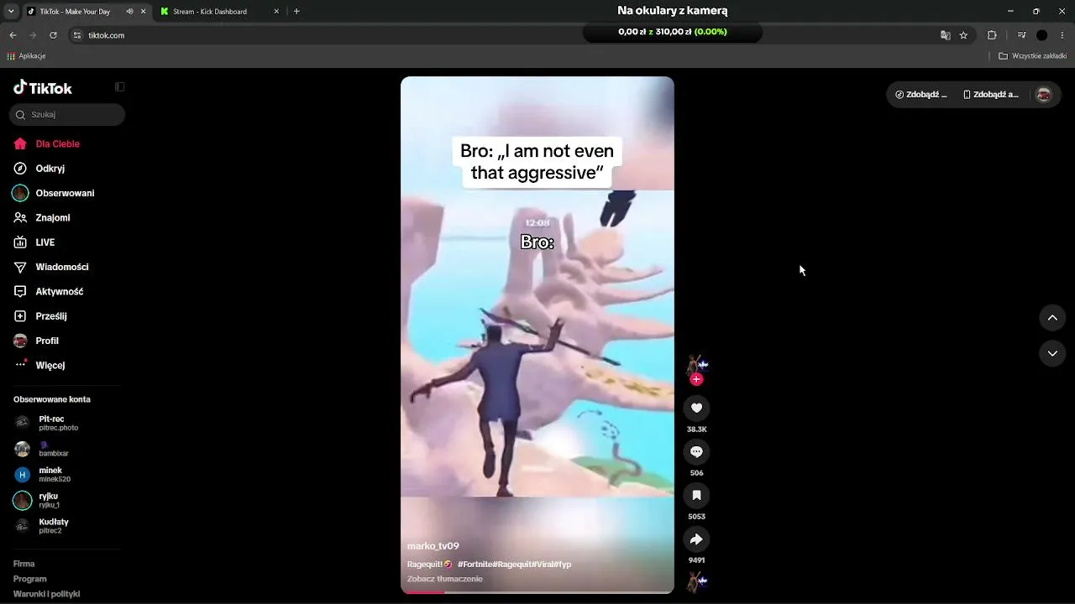Open a new browser tab
Image resolution: width=1075 pixels, height=604 pixels.
(296, 12)
